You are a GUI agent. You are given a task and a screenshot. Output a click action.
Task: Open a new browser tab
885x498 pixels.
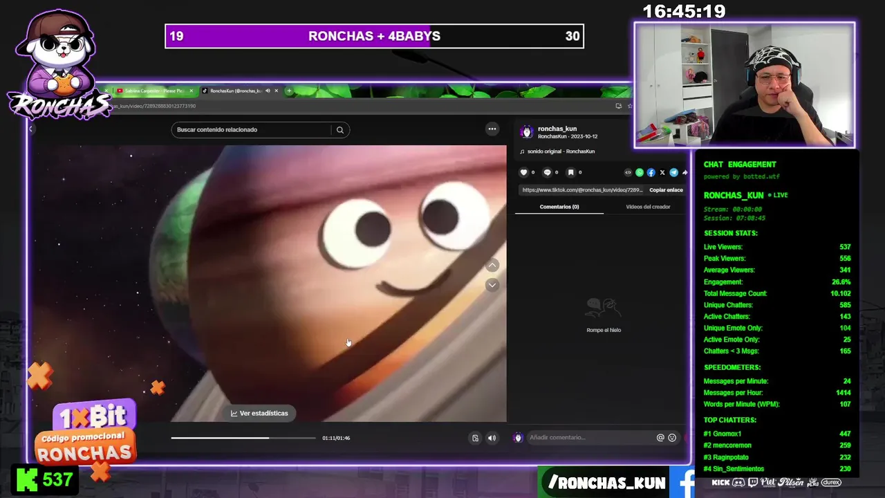click(289, 91)
